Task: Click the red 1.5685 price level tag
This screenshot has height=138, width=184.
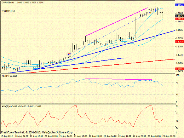Action: (179, 69)
